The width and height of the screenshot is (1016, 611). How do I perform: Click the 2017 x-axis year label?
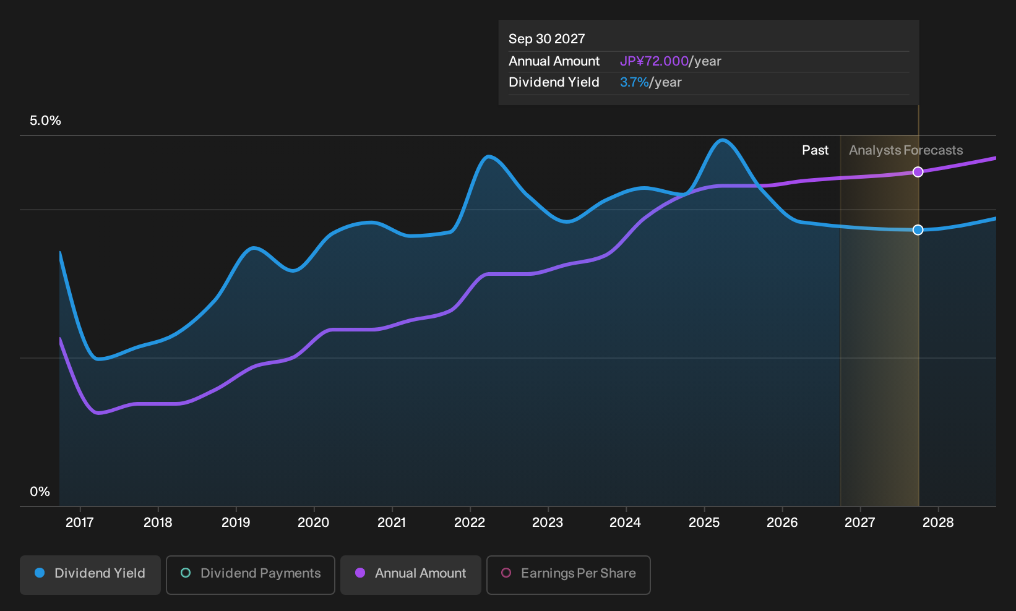(80, 523)
